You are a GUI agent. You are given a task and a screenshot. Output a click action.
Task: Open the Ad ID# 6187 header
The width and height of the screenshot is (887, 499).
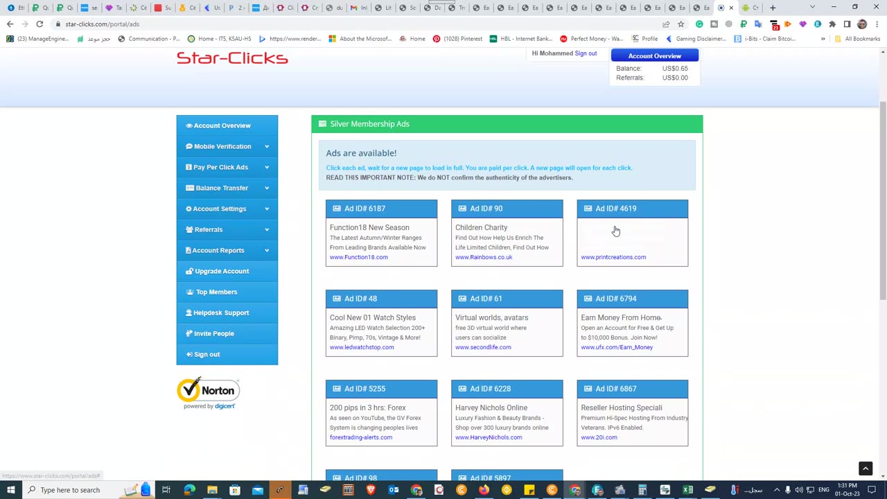pos(381,209)
